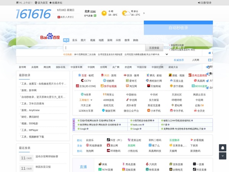
Task: Click the 爱奇艺 icon
Action: click(x=127, y=81)
